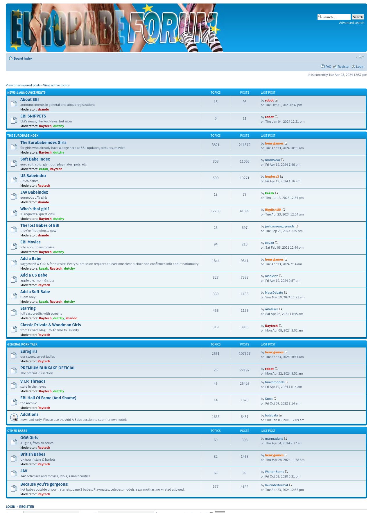
Task: Open the Add a Babe forum
Action: pyautogui.click(x=31, y=259)
